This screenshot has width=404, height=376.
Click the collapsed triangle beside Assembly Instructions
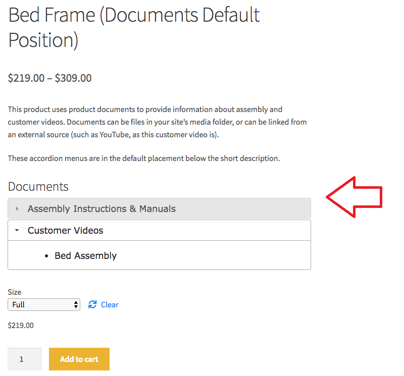point(17,208)
